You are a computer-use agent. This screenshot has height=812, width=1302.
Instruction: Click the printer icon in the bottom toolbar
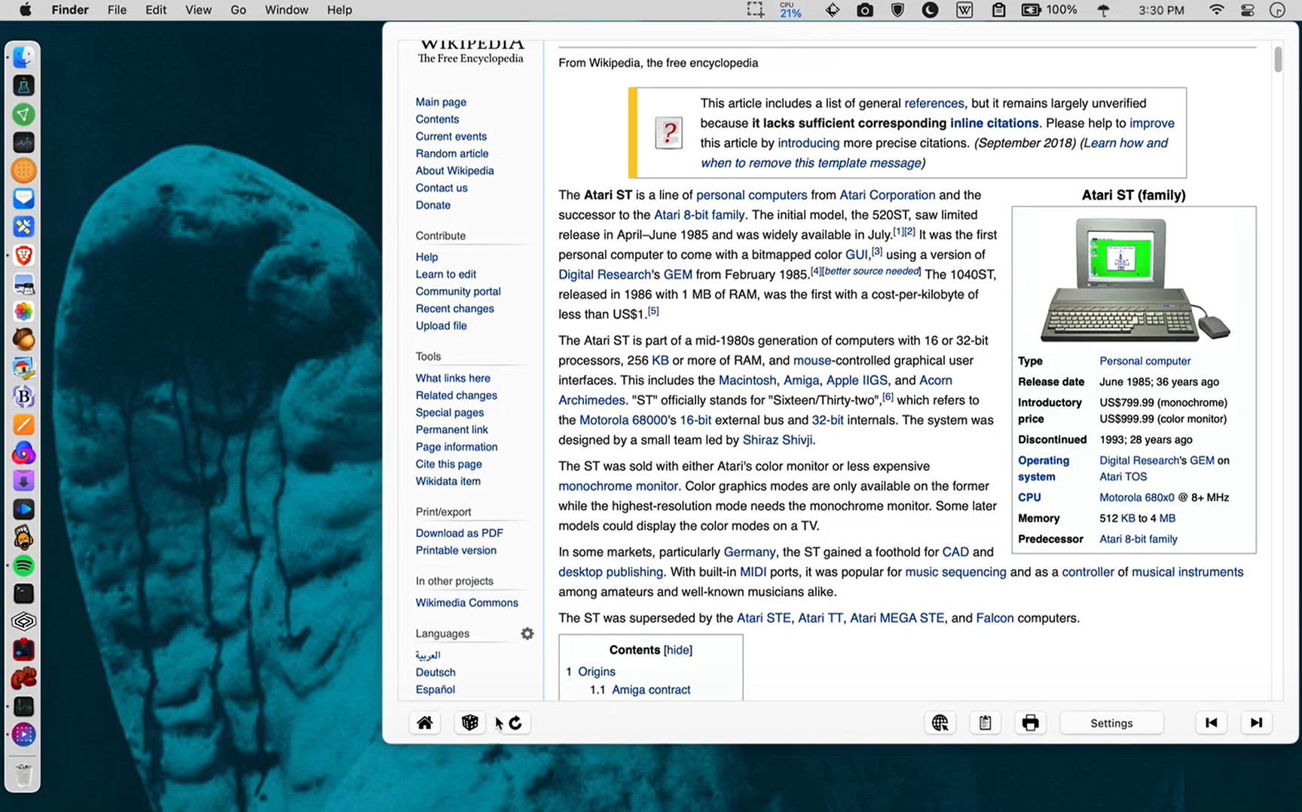[x=1030, y=723]
